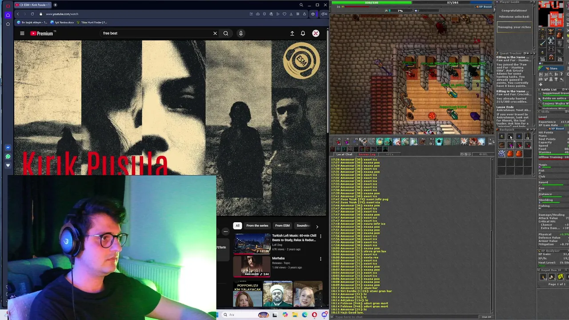The image size is (569, 320).
Task: Focus the YouTube search field with 'free beat'
Action: point(156,33)
